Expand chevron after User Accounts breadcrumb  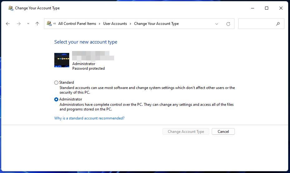coord(130,24)
